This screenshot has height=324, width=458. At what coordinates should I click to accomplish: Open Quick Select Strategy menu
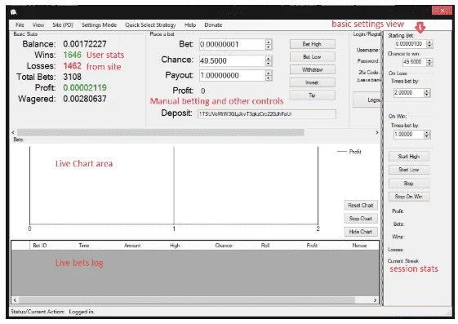(x=150, y=25)
